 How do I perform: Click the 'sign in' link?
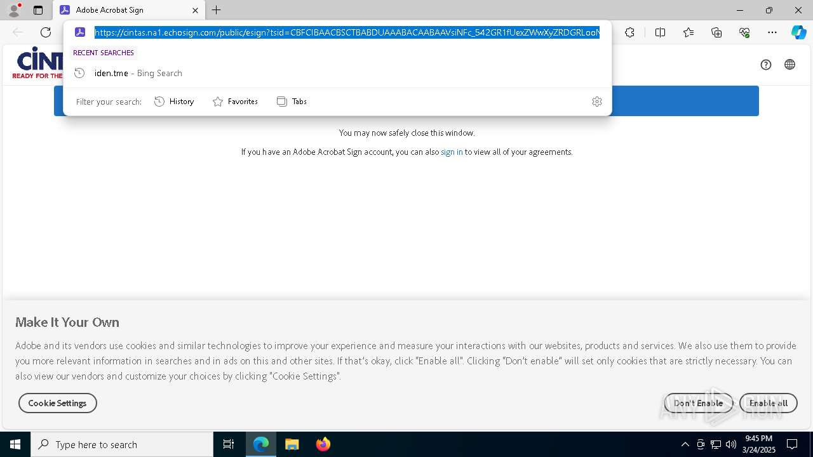(x=452, y=152)
